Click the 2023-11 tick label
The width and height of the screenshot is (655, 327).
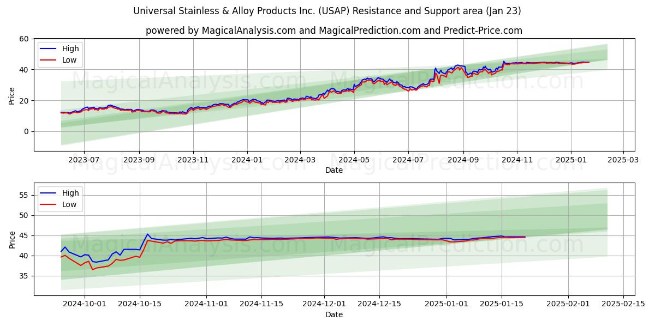coord(193,160)
